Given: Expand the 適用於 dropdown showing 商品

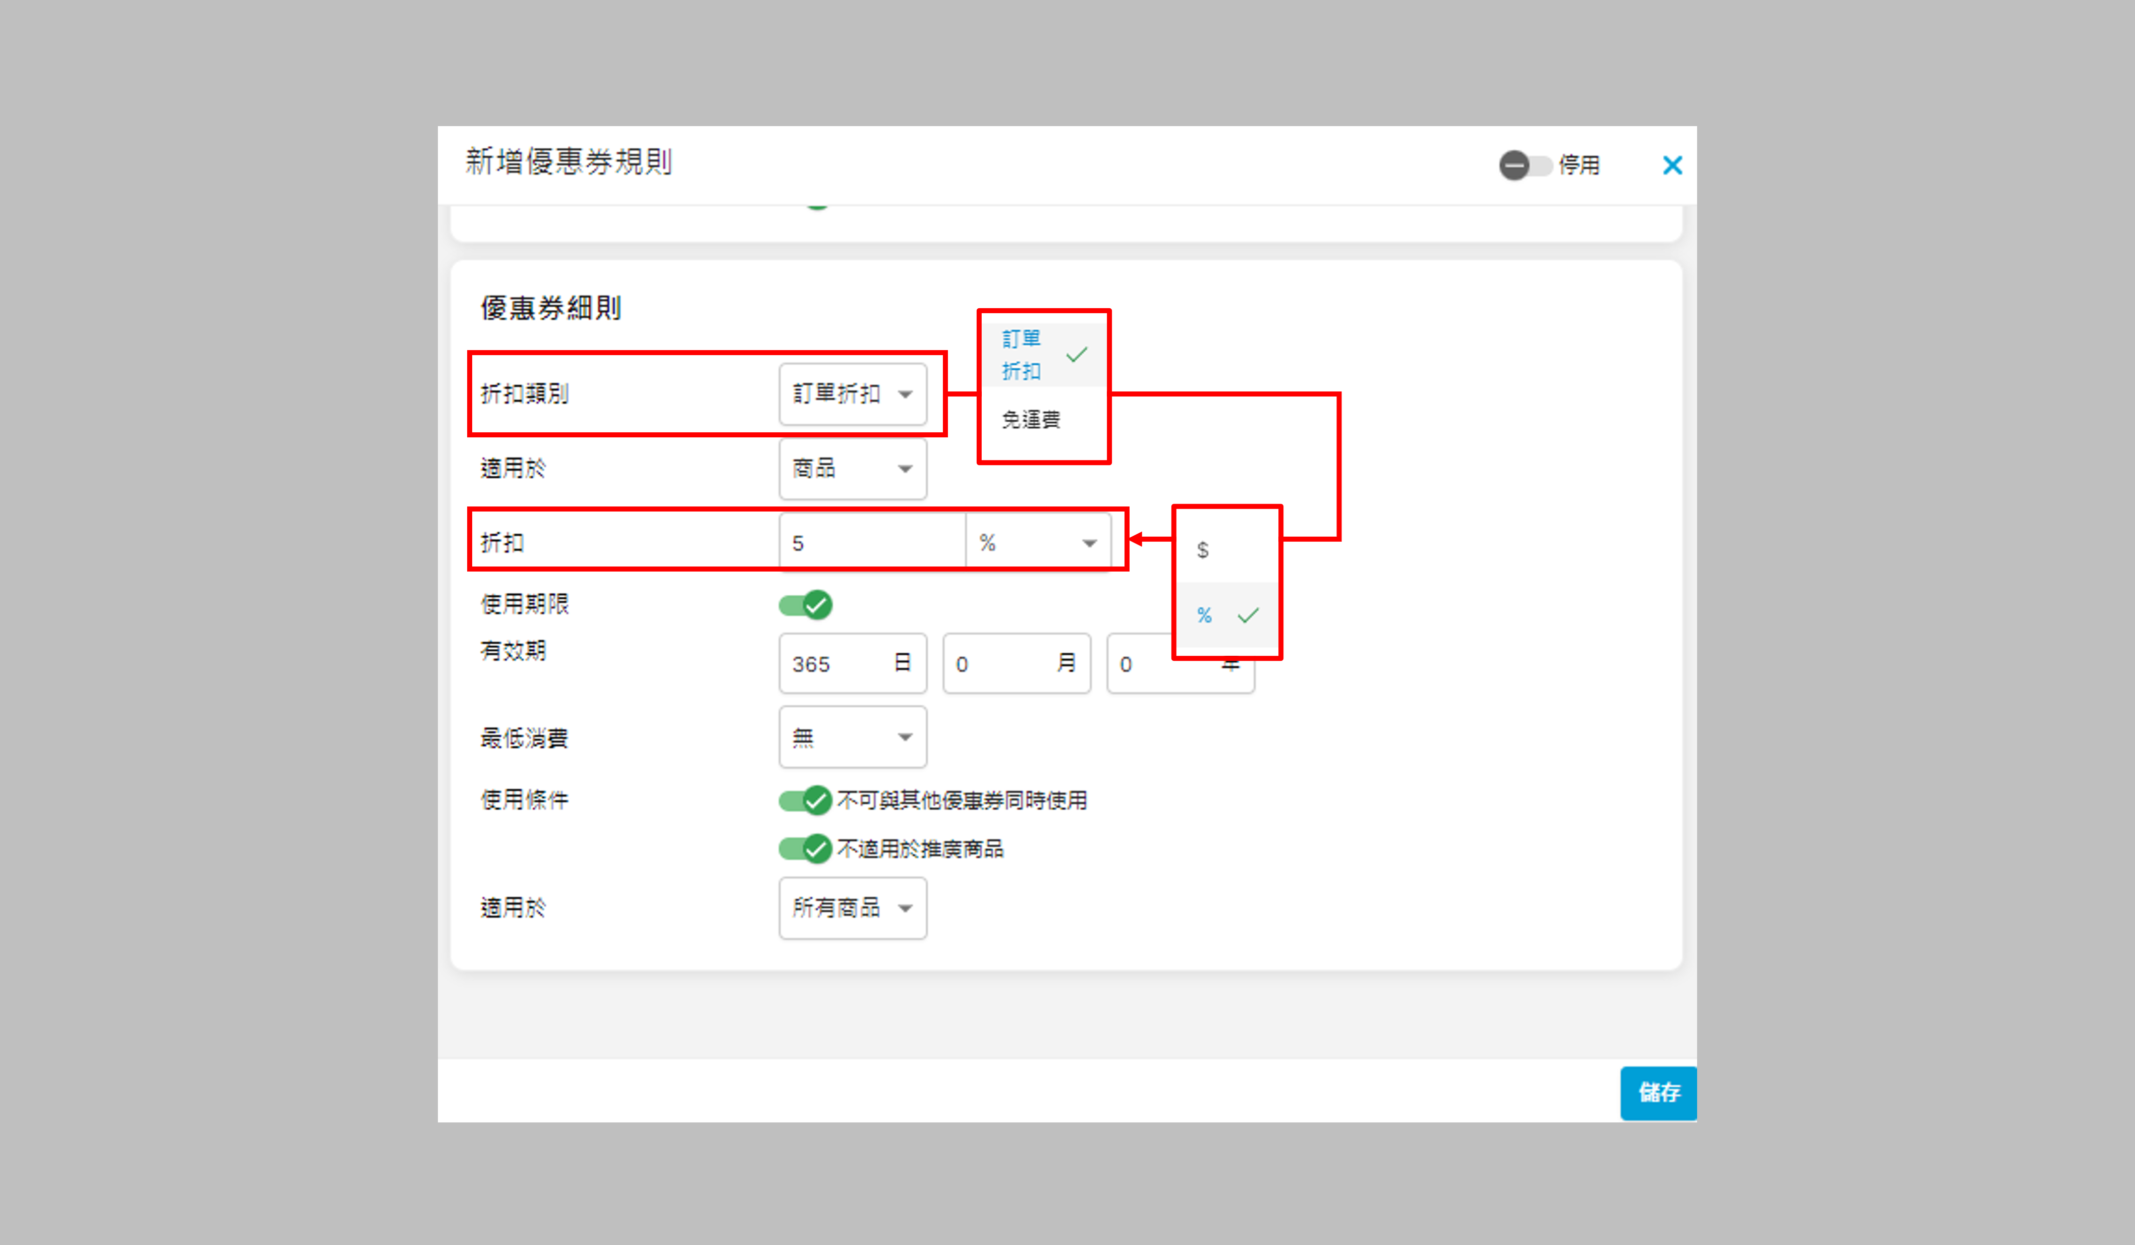Looking at the screenshot, I should coord(852,468).
